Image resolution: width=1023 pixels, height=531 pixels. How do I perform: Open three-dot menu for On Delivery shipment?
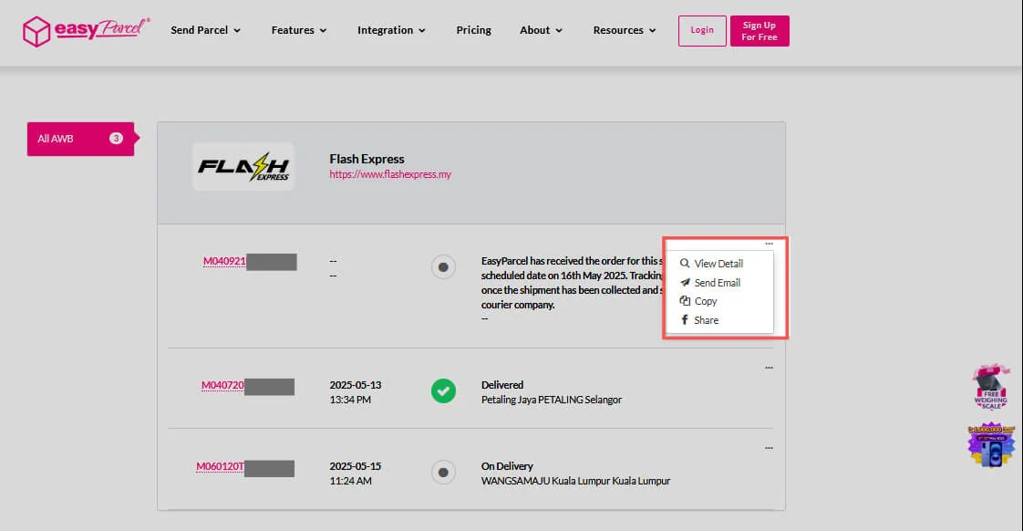[x=769, y=449]
